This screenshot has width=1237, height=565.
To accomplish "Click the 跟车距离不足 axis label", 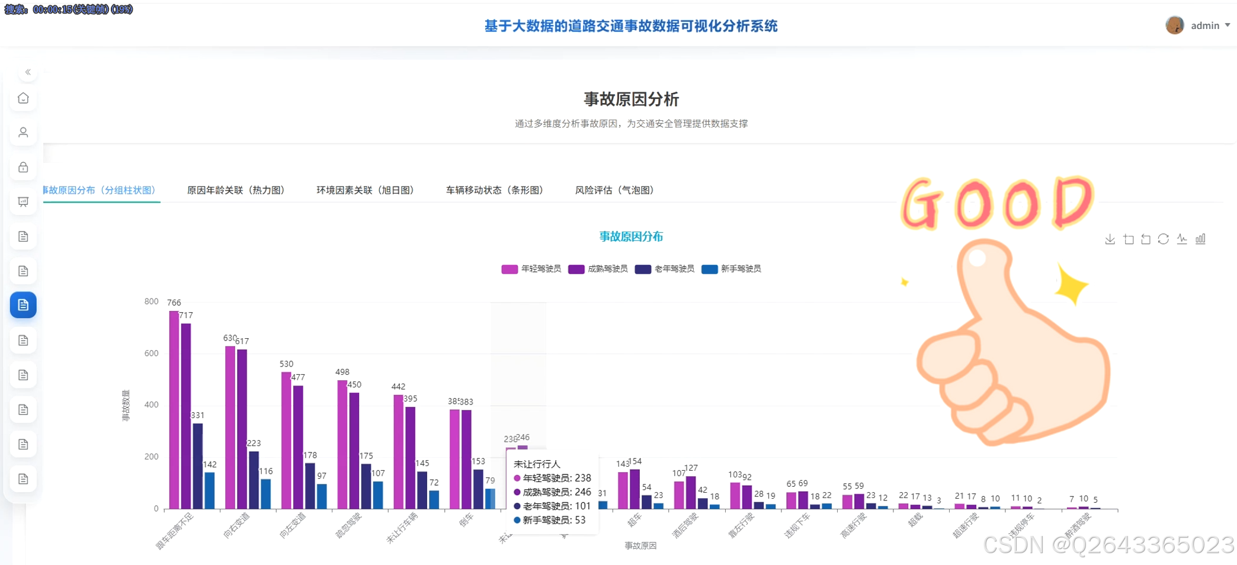I will (x=175, y=531).
